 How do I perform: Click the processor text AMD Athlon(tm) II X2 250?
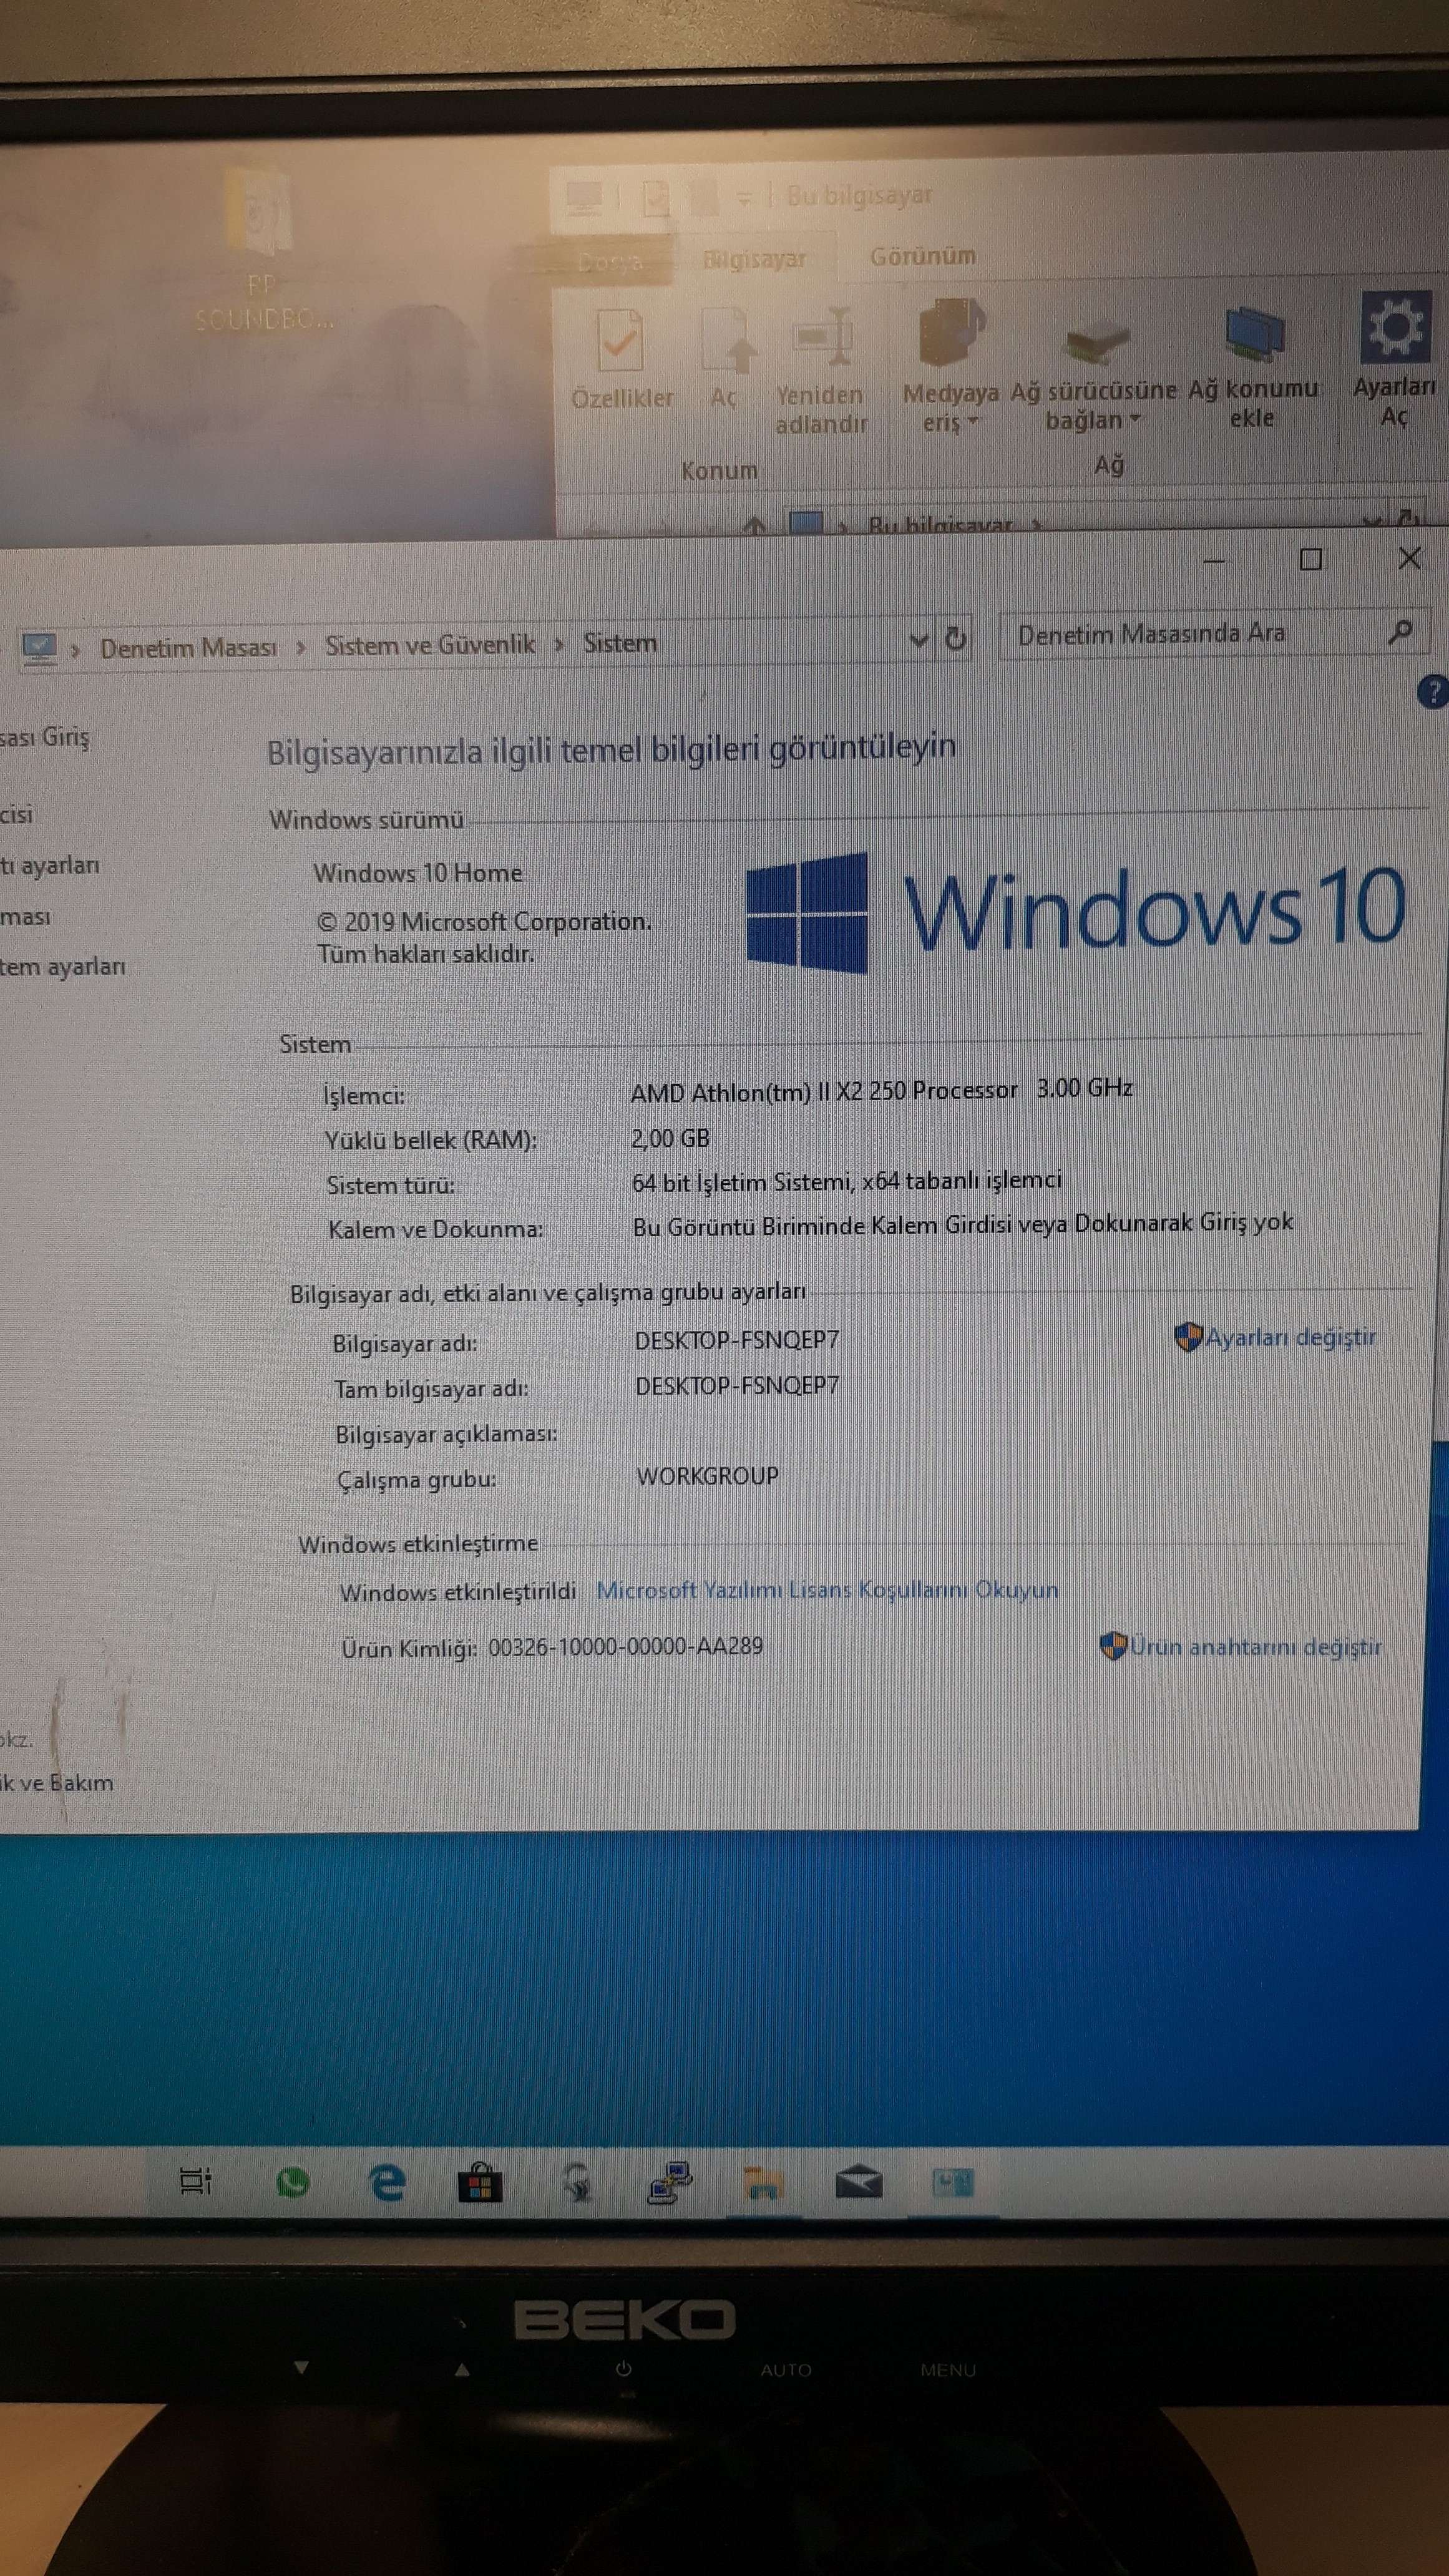click(824, 1091)
